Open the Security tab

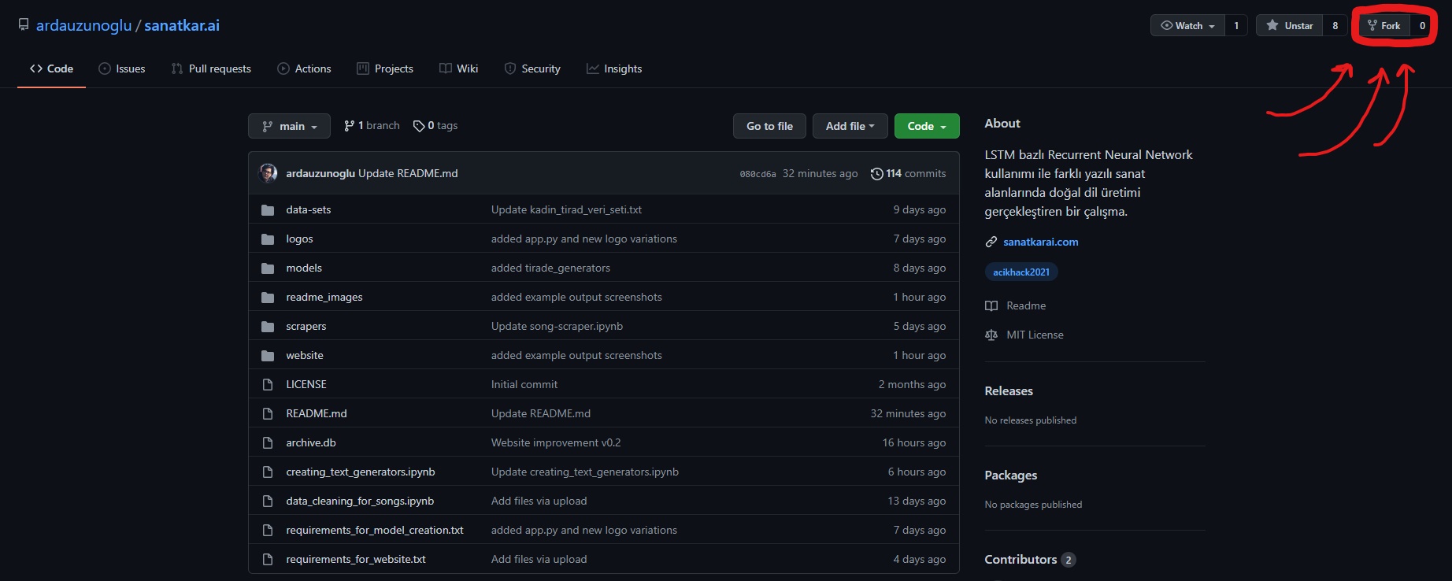click(x=532, y=68)
